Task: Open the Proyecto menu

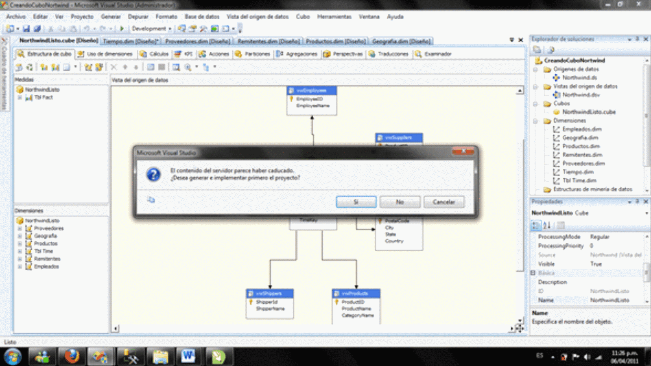Action: click(82, 17)
